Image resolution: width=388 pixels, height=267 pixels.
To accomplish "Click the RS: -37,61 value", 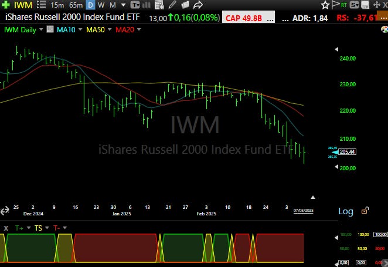I will tap(358, 18).
